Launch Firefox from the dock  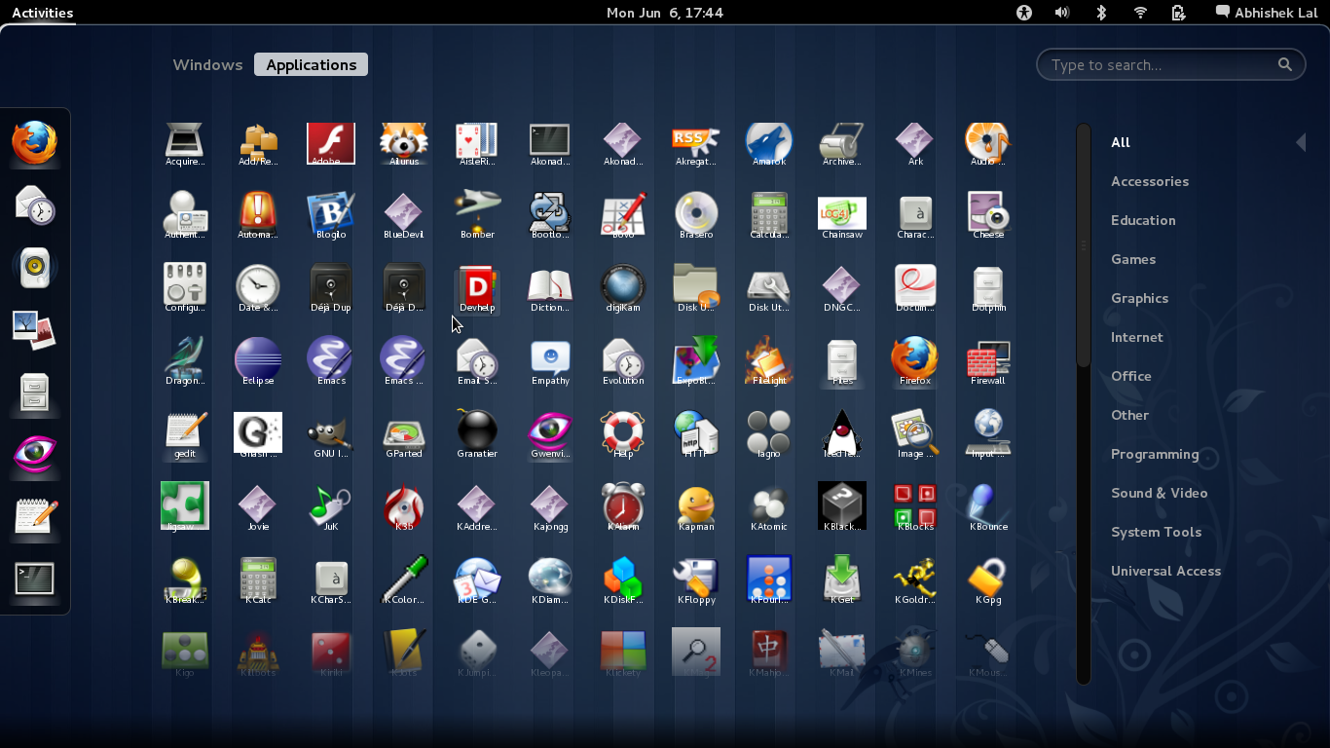[x=35, y=142]
